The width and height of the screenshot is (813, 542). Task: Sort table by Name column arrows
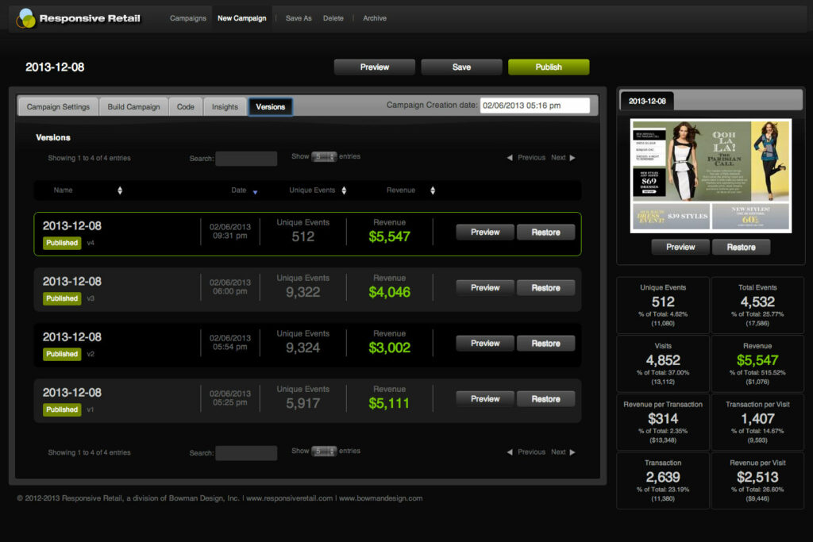pos(120,190)
